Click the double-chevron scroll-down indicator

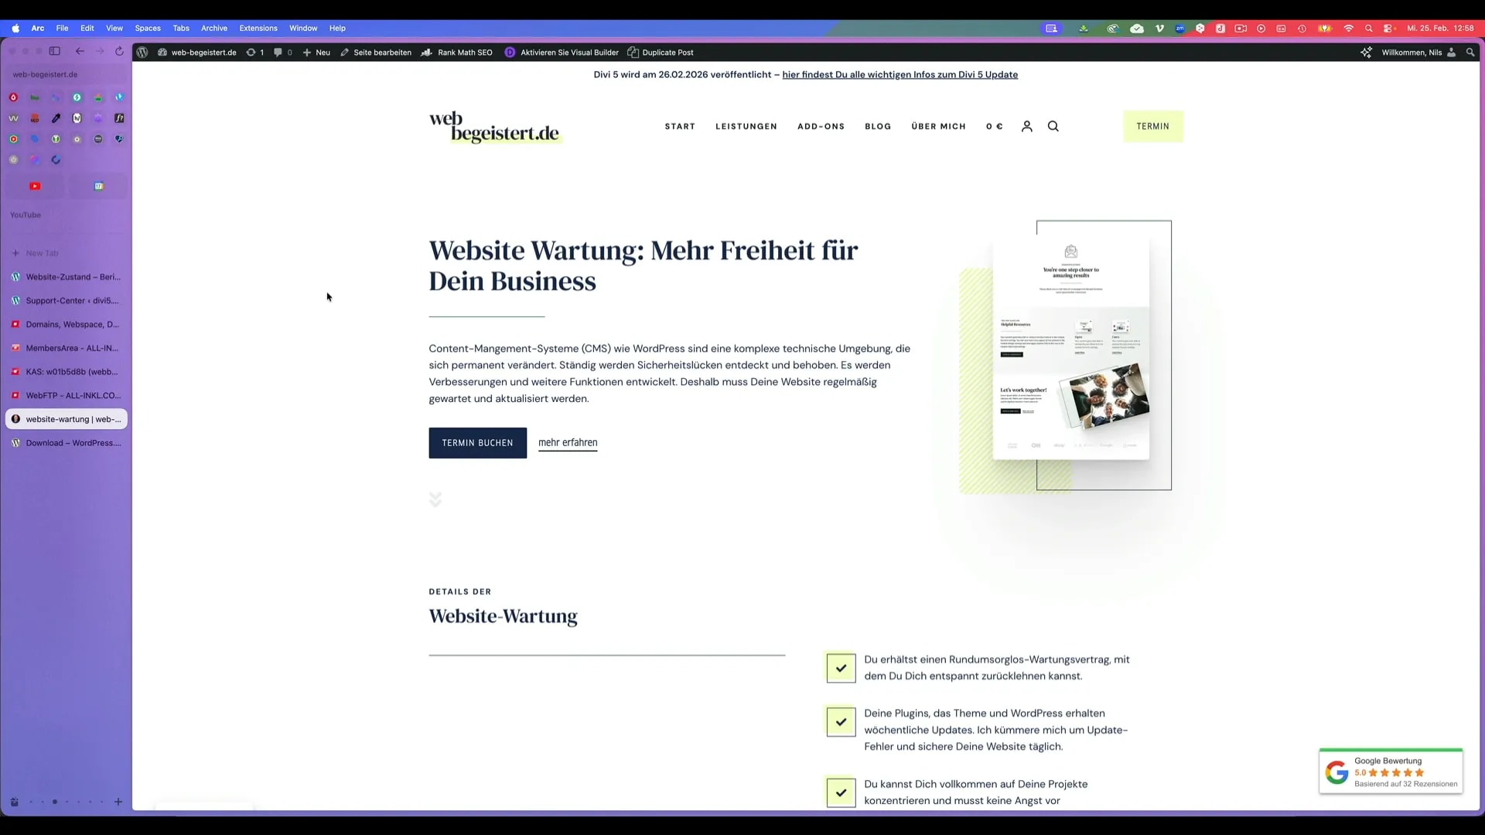click(x=435, y=499)
